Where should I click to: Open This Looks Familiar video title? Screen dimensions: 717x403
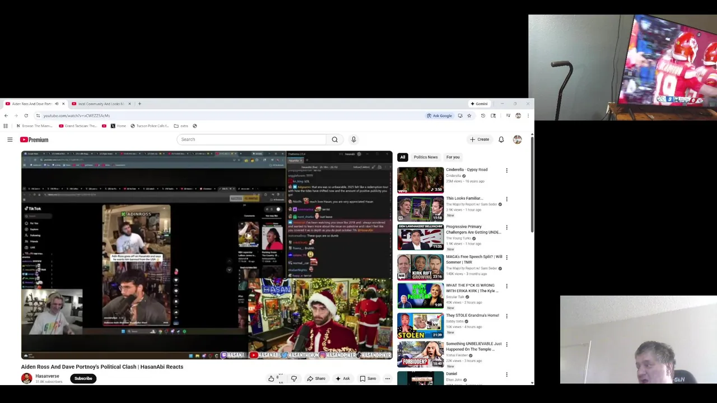464,198
